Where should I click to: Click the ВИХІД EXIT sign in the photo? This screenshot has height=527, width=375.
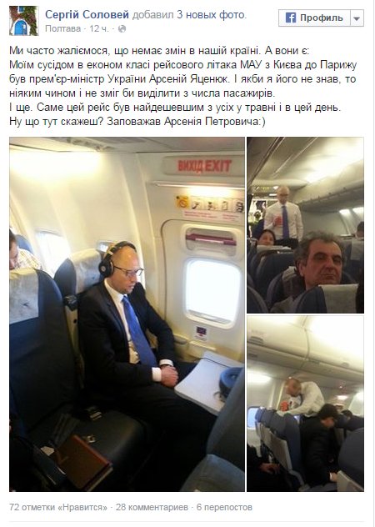tap(205, 166)
